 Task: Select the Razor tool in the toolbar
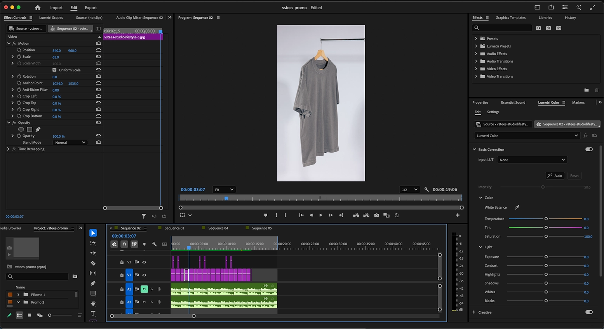tap(93, 263)
